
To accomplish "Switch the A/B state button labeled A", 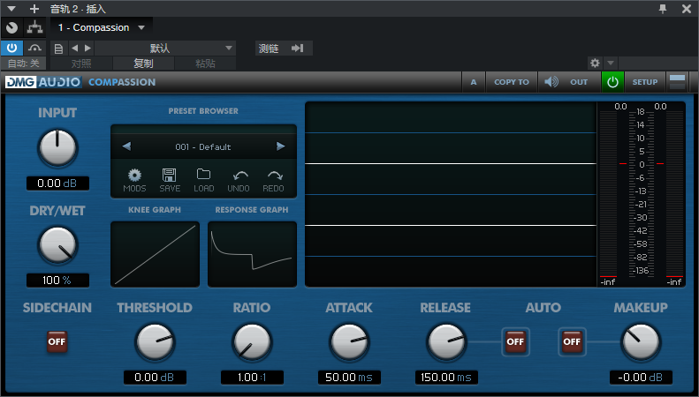I will (x=474, y=82).
